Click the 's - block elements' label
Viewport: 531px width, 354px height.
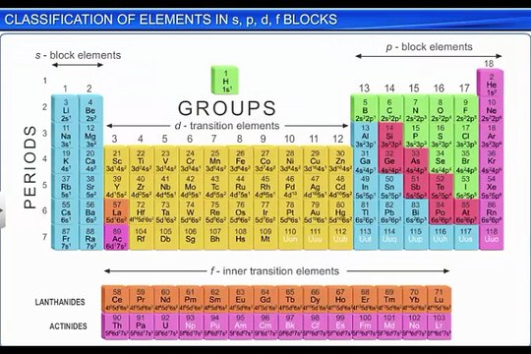(x=79, y=55)
